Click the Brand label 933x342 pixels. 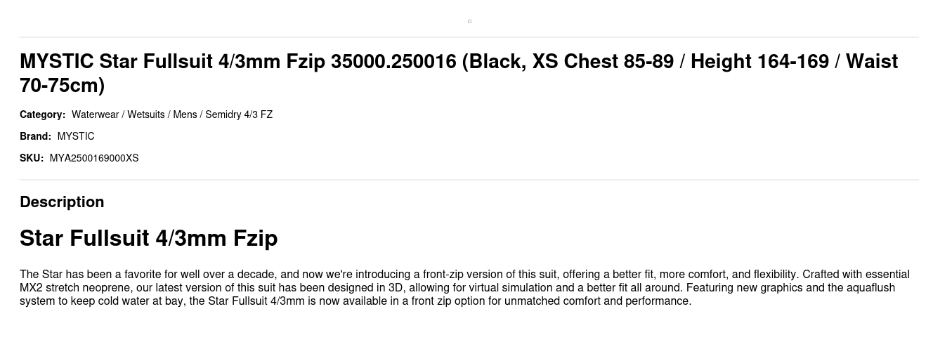point(35,136)
